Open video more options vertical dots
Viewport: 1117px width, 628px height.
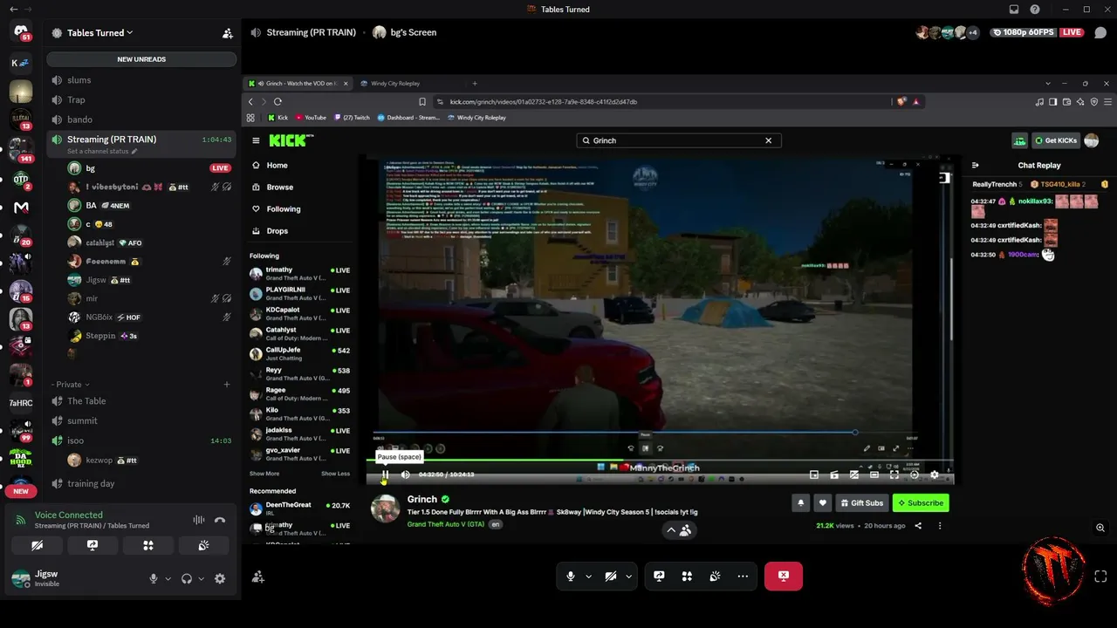[x=939, y=526]
